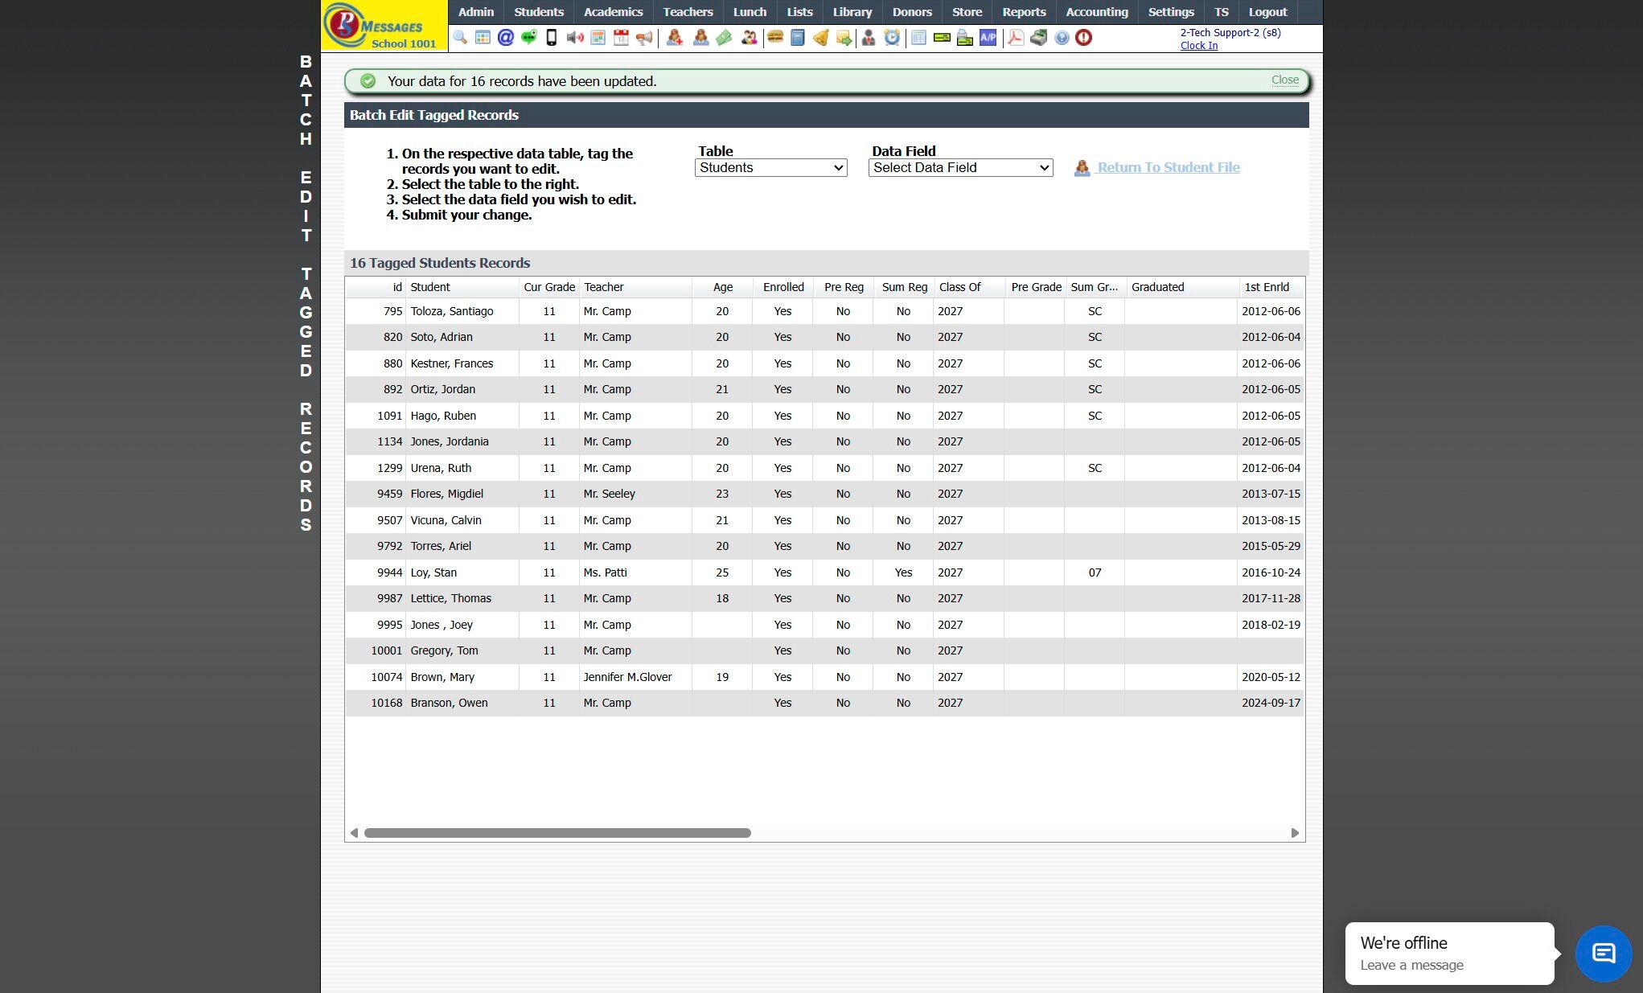Open the Accounting menu
Viewport: 1643px width, 993px height.
pyautogui.click(x=1096, y=12)
